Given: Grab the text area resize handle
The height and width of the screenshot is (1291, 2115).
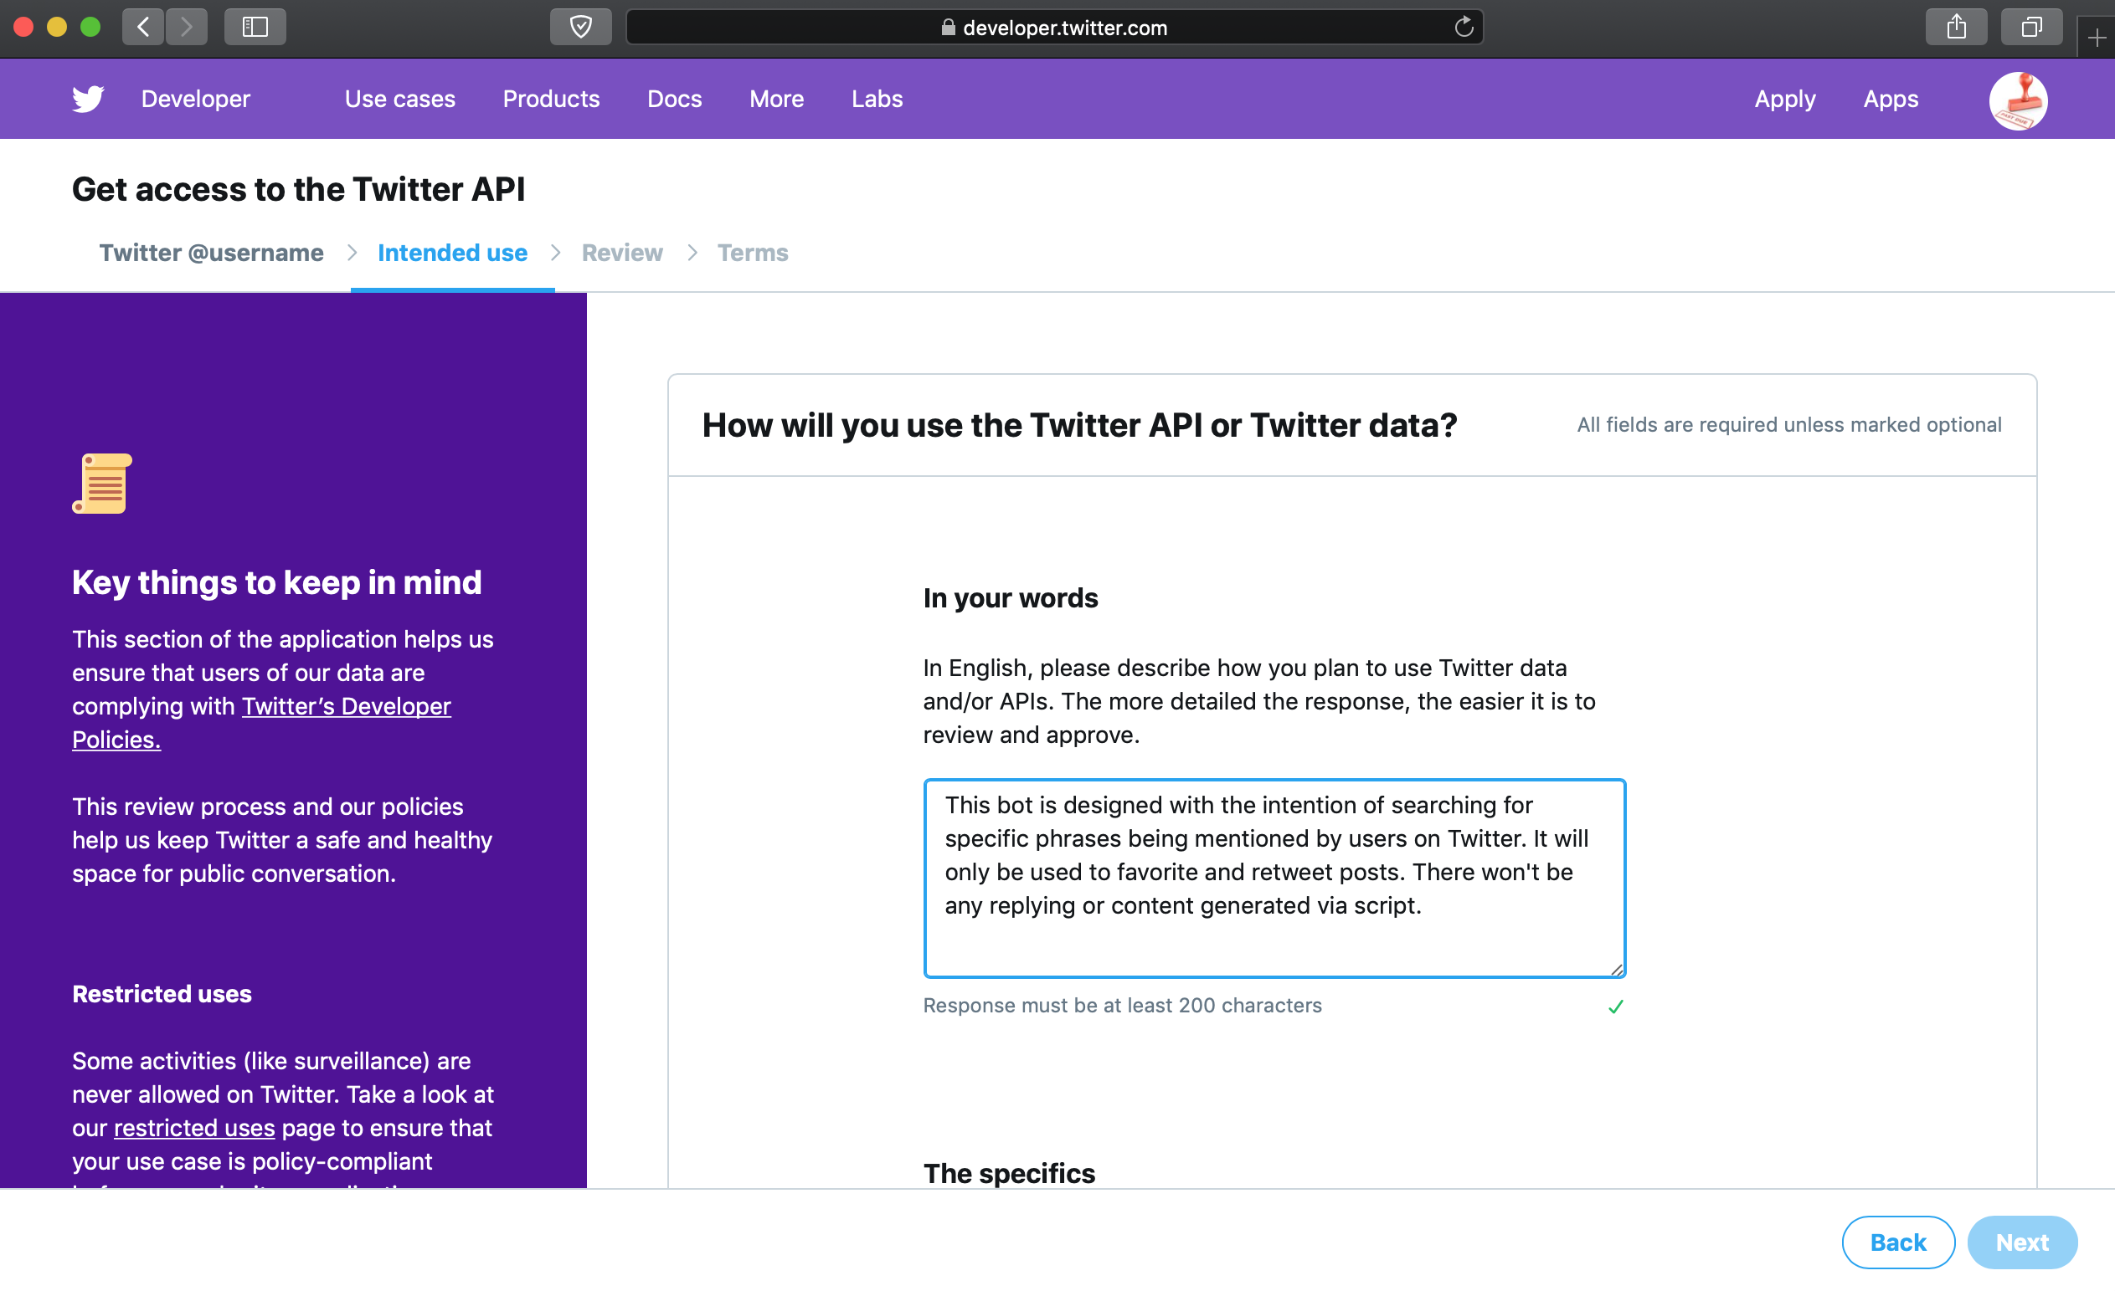Looking at the screenshot, I should click(x=1616, y=969).
